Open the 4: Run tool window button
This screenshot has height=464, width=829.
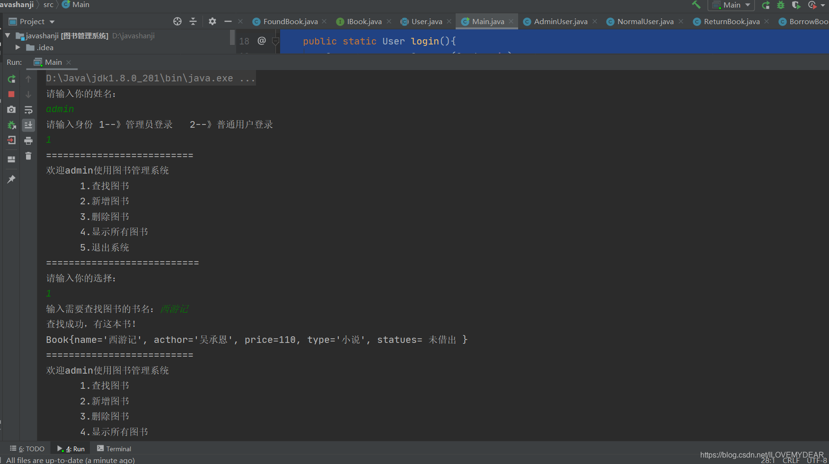click(71, 449)
